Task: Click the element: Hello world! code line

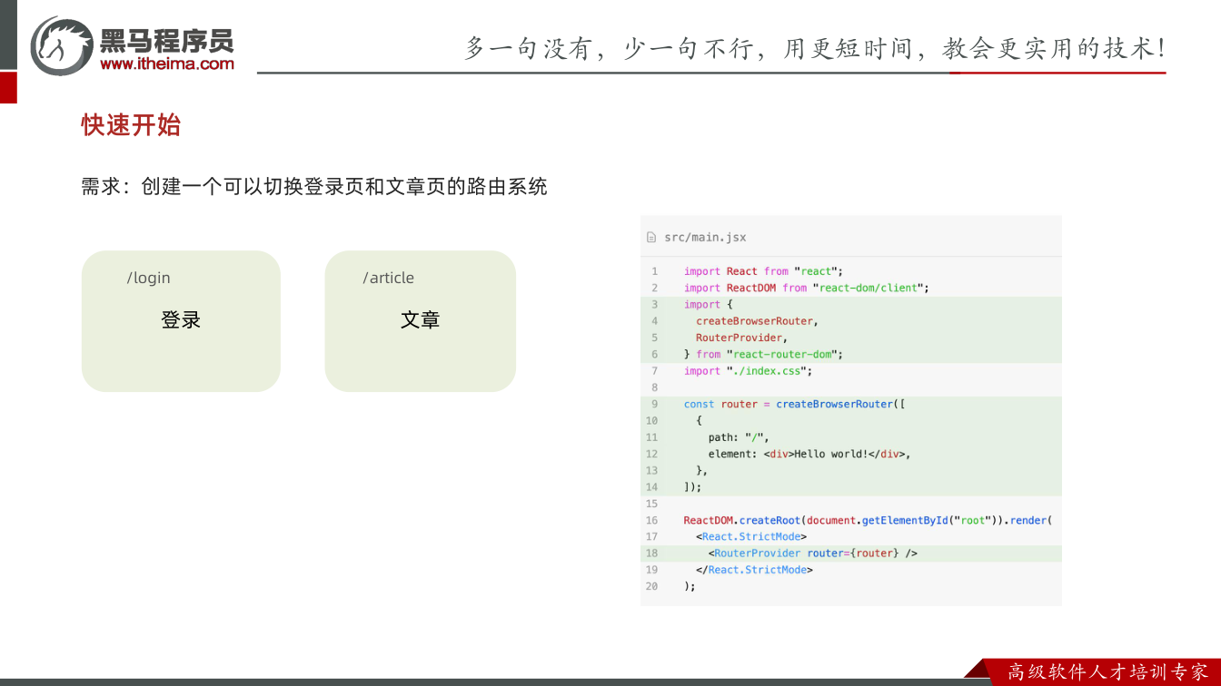Action: (809, 454)
